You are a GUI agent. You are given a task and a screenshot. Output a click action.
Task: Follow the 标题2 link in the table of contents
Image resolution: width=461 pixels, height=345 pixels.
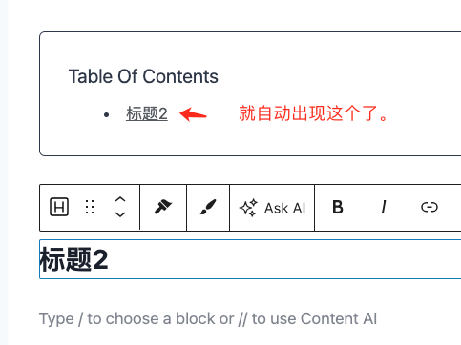[147, 113]
